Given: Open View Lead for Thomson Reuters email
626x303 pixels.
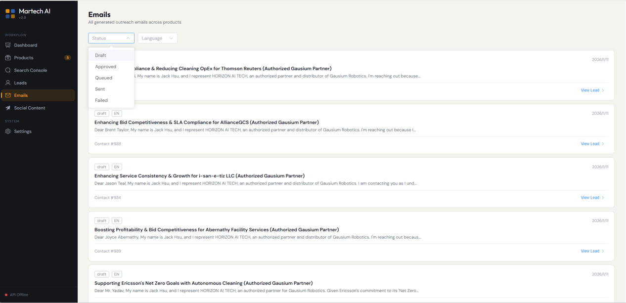Looking at the screenshot, I should 592,90.
